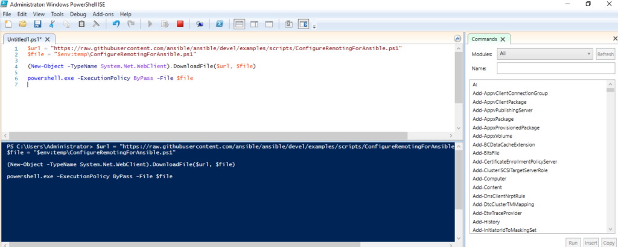Select Add-CertificateEnrollmentPolicyServer command
Image resolution: width=618 pixels, height=247 pixels.
(x=515, y=161)
